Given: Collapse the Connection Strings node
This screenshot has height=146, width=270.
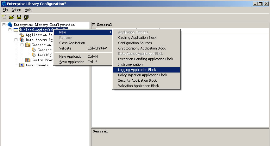Looking at the screenshot, I should click(x=22, y=45).
